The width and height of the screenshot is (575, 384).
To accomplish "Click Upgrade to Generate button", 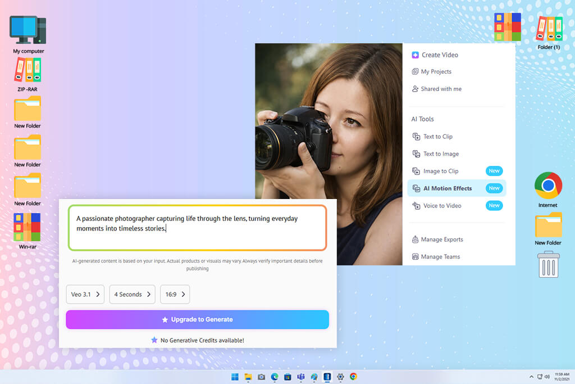I will (x=197, y=319).
